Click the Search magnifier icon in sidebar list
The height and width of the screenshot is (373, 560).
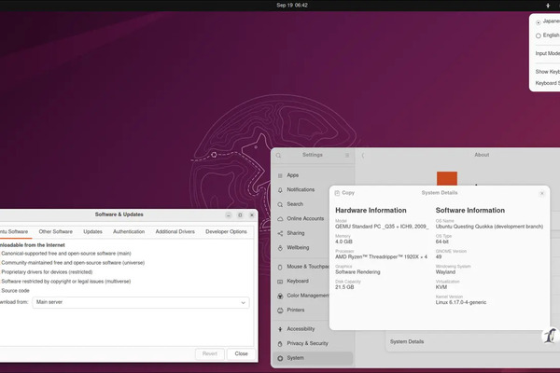point(280,204)
